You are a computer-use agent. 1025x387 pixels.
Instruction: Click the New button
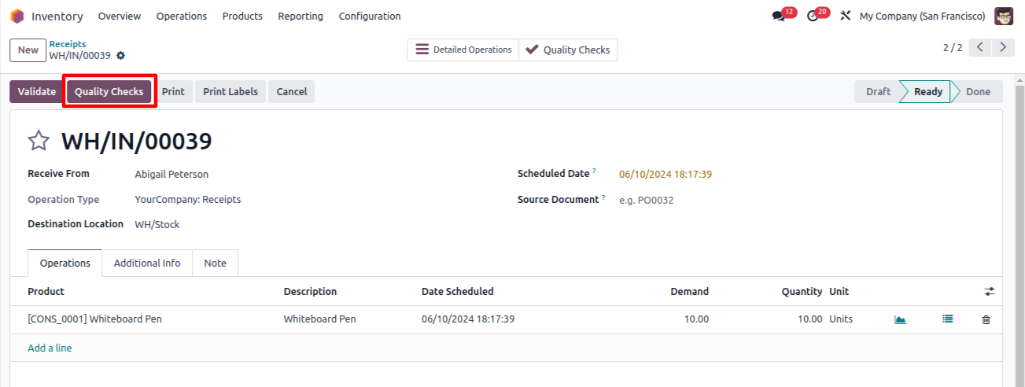click(x=28, y=50)
